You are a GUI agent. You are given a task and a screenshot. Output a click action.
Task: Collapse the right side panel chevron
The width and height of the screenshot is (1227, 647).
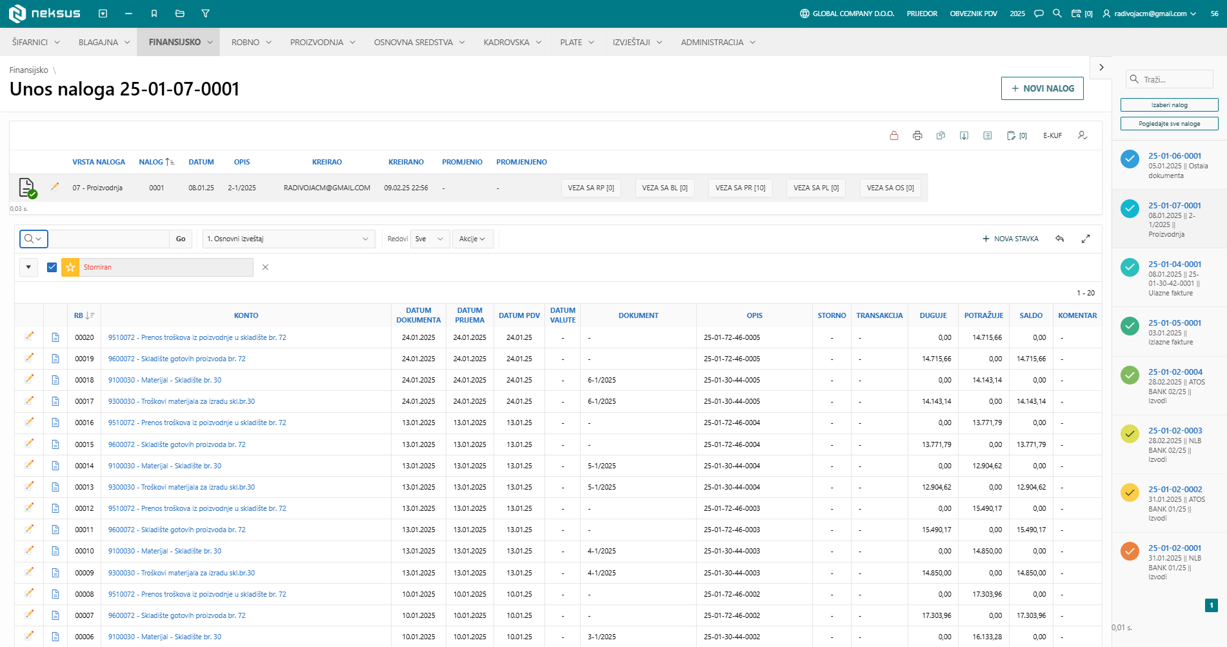pos(1101,67)
